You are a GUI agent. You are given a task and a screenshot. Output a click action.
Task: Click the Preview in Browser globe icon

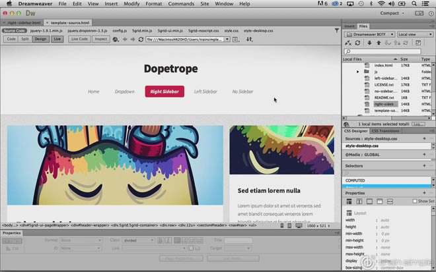click(x=116, y=40)
